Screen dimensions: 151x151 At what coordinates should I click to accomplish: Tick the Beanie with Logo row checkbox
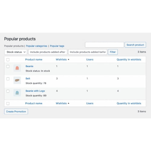(8, 91)
